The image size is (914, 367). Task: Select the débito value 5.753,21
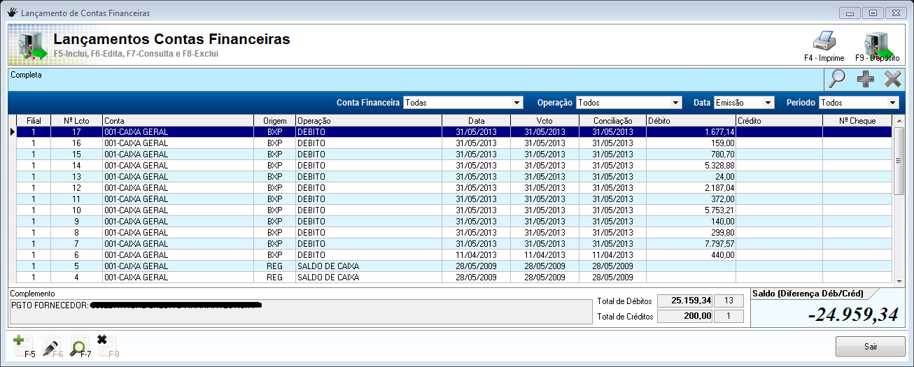(x=718, y=210)
